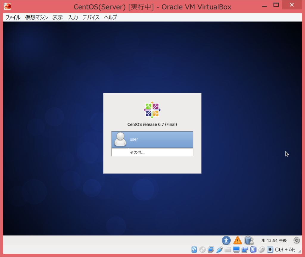
Task: Click the user avatar icon
Action: click(120, 139)
